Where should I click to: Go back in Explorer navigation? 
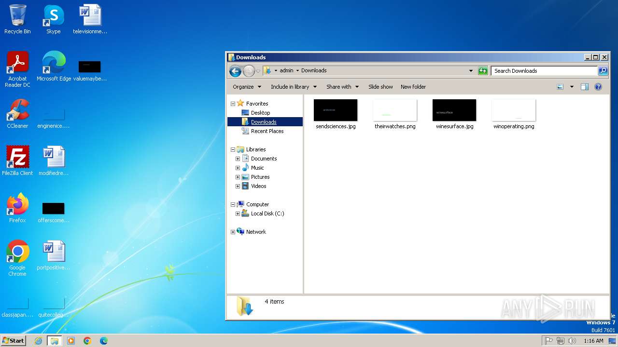(235, 71)
